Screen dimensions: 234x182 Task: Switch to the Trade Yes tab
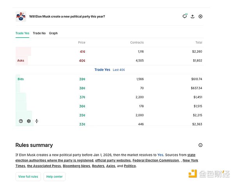pyautogui.click(x=22, y=33)
